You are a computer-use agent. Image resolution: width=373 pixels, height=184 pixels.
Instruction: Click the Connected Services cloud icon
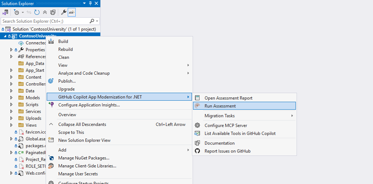21,43
